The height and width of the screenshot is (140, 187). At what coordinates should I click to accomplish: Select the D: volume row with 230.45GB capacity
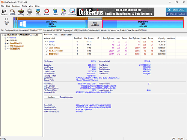(x=115, y=54)
